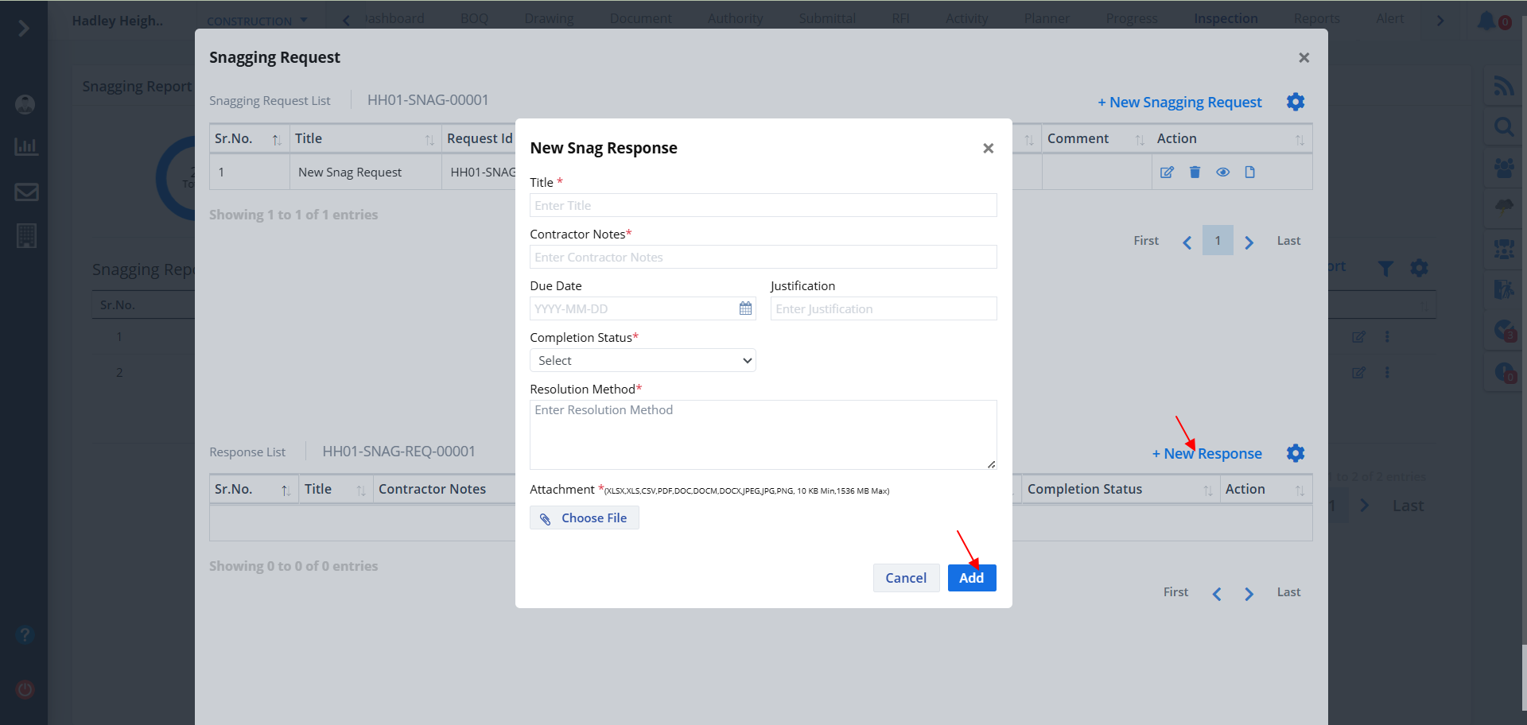Expand the CONSTRUCTION project dropdown
This screenshot has width=1527, height=725.
pyautogui.click(x=257, y=21)
